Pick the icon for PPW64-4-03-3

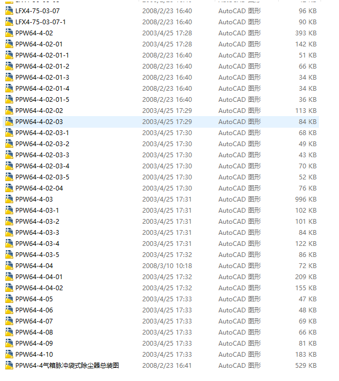(x=9, y=233)
